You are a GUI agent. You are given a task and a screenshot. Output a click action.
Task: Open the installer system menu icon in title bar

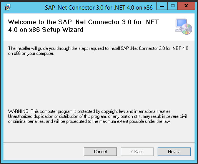7,7
